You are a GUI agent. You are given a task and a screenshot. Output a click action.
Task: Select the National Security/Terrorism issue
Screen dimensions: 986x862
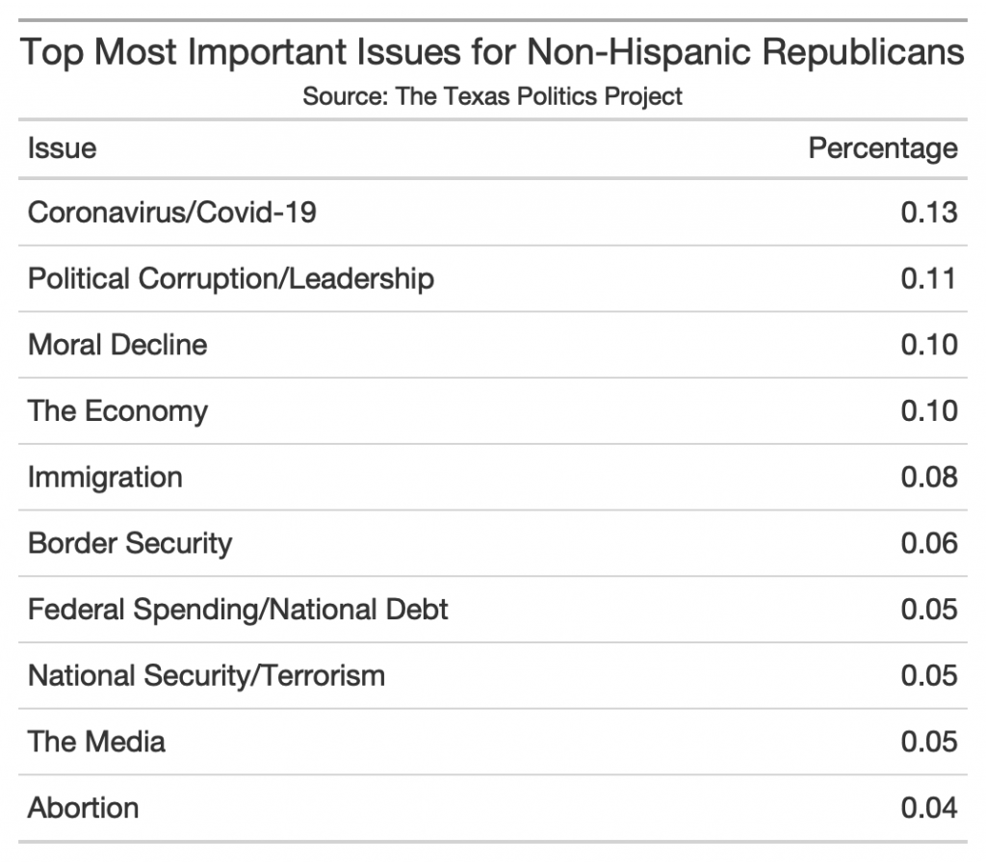[206, 675]
